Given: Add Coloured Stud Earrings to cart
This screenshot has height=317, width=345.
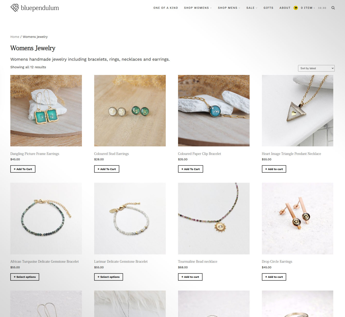Looking at the screenshot, I should (107, 169).
